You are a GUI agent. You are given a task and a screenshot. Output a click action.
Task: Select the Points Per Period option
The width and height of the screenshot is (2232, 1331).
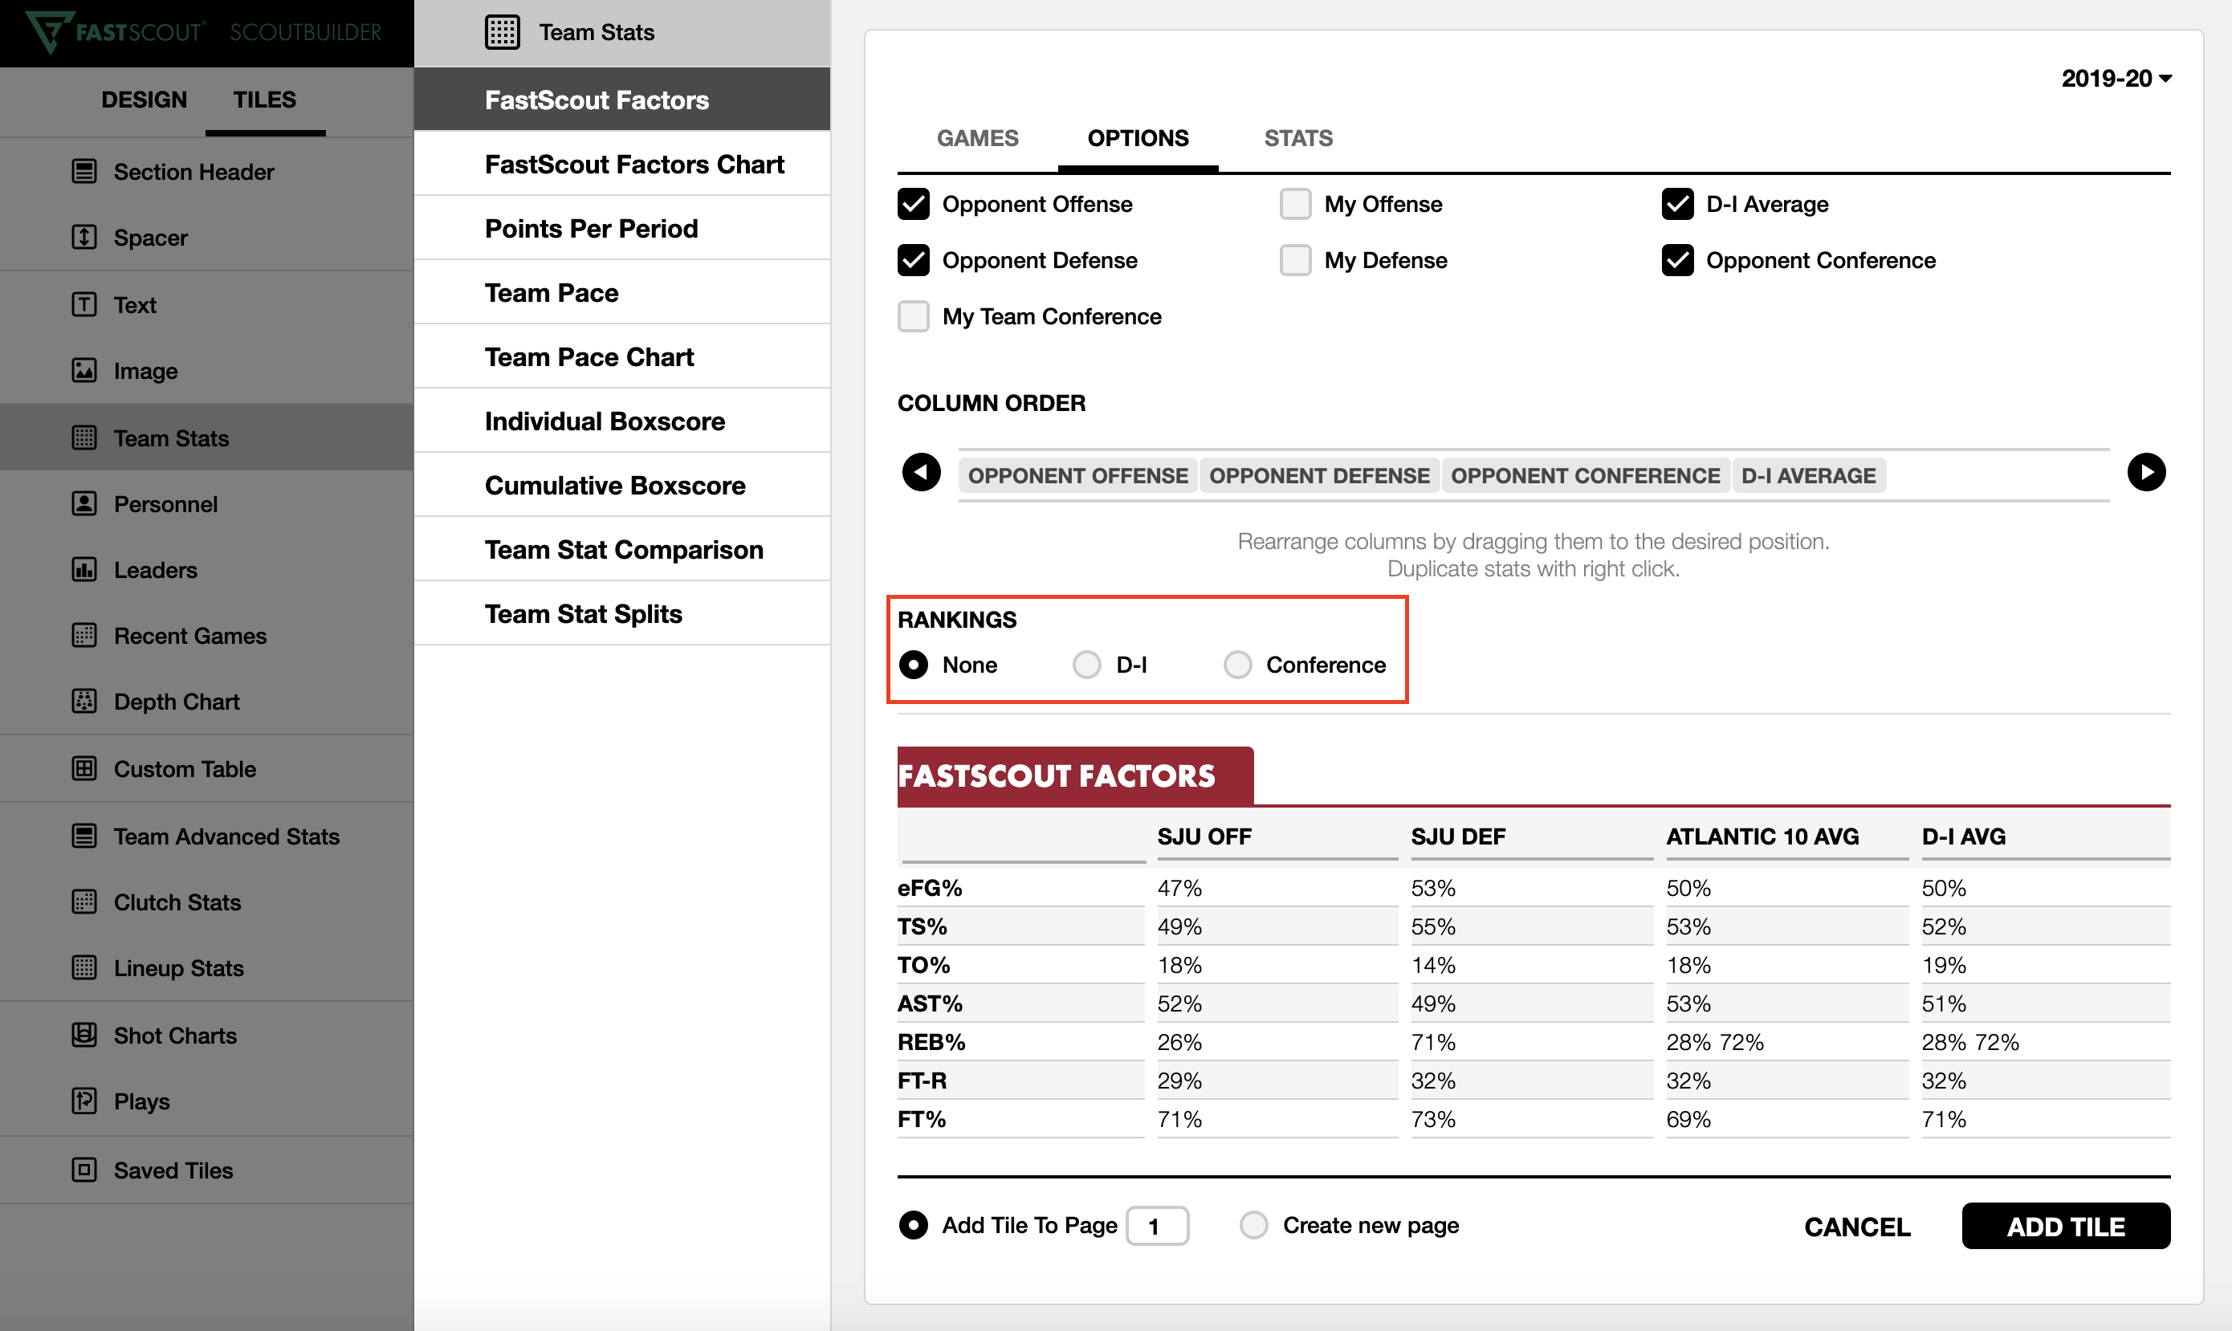(x=622, y=229)
